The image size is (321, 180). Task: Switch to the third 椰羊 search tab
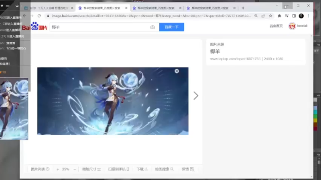click(156, 8)
